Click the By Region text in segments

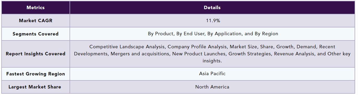[x=268, y=34]
